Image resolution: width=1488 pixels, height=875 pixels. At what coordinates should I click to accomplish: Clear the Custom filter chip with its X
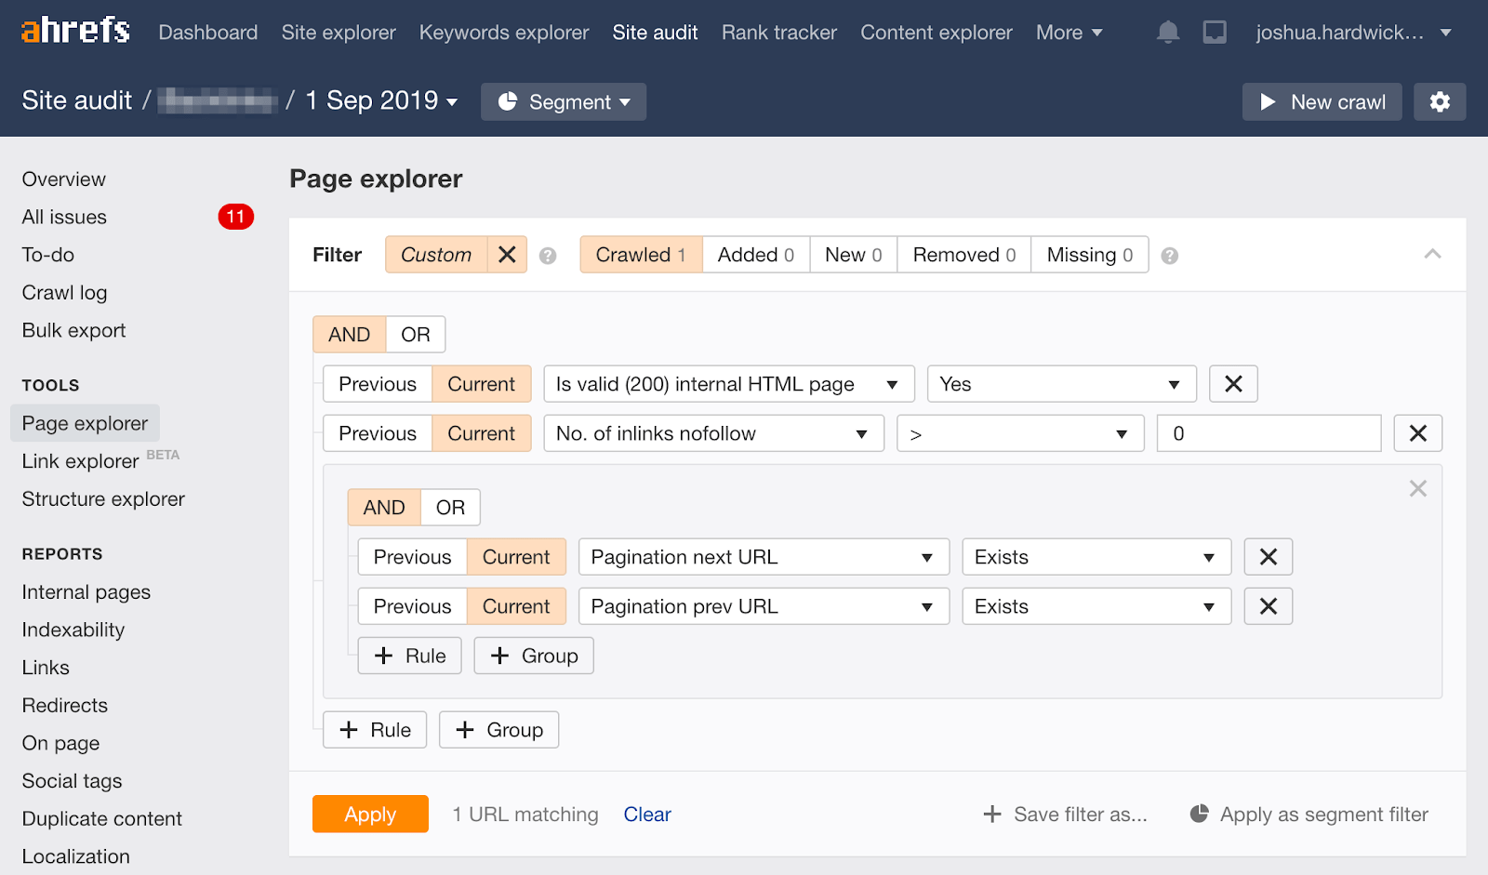[507, 254]
